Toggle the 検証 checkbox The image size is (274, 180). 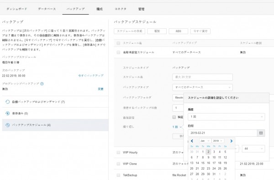(x=174, y=117)
